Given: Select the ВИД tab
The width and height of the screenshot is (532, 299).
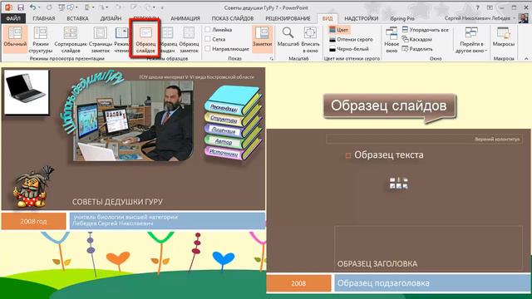Looking at the screenshot, I should point(328,18).
